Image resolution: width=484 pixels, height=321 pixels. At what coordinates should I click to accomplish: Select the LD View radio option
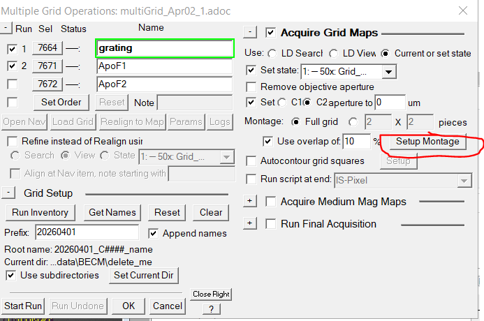(333, 54)
